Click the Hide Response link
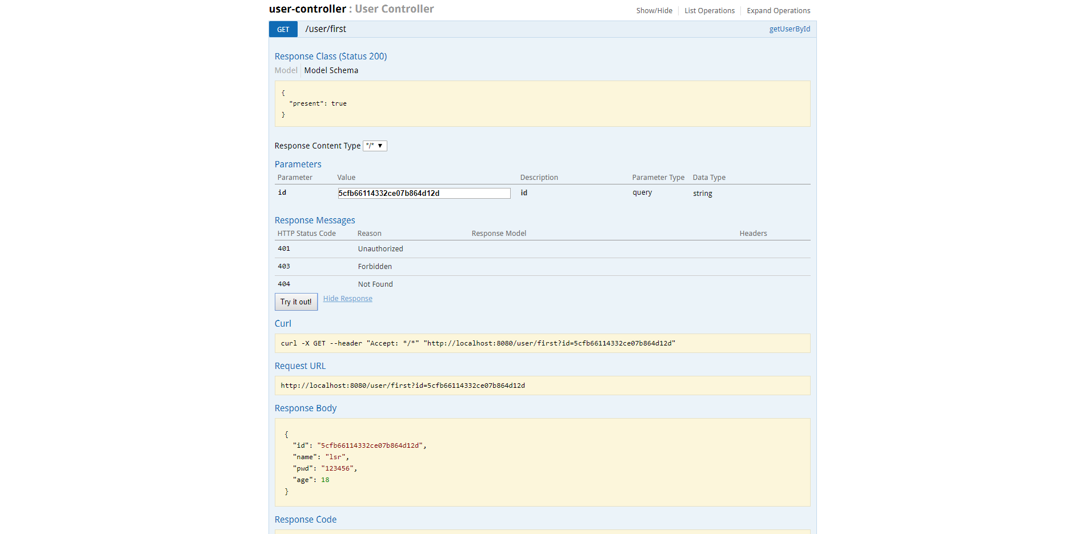1070x534 pixels. point(348,299)
